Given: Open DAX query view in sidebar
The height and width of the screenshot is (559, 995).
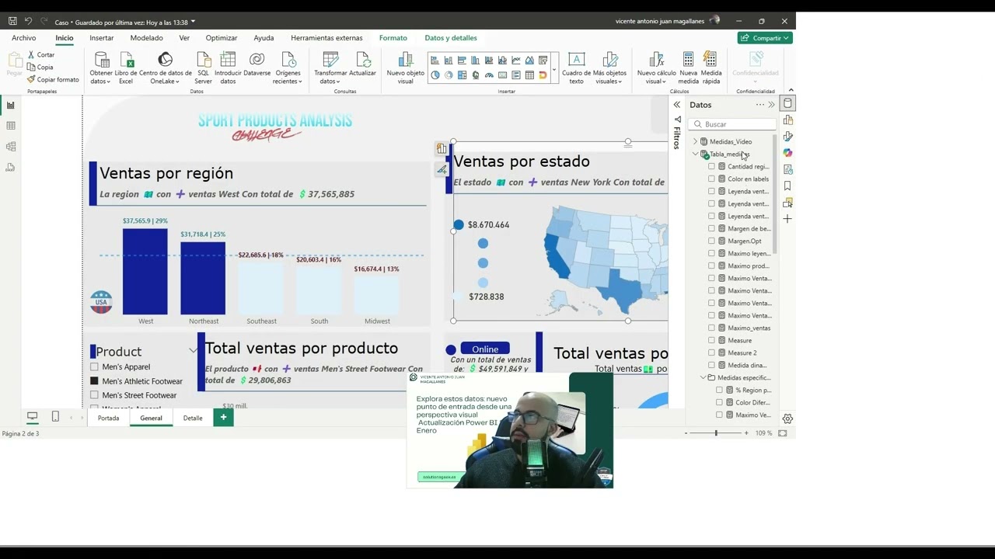Looking at the screenshot, I should [x=10, y=167].
